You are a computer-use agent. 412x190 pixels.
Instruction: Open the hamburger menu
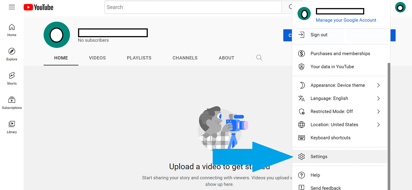[x=12, y=7]
